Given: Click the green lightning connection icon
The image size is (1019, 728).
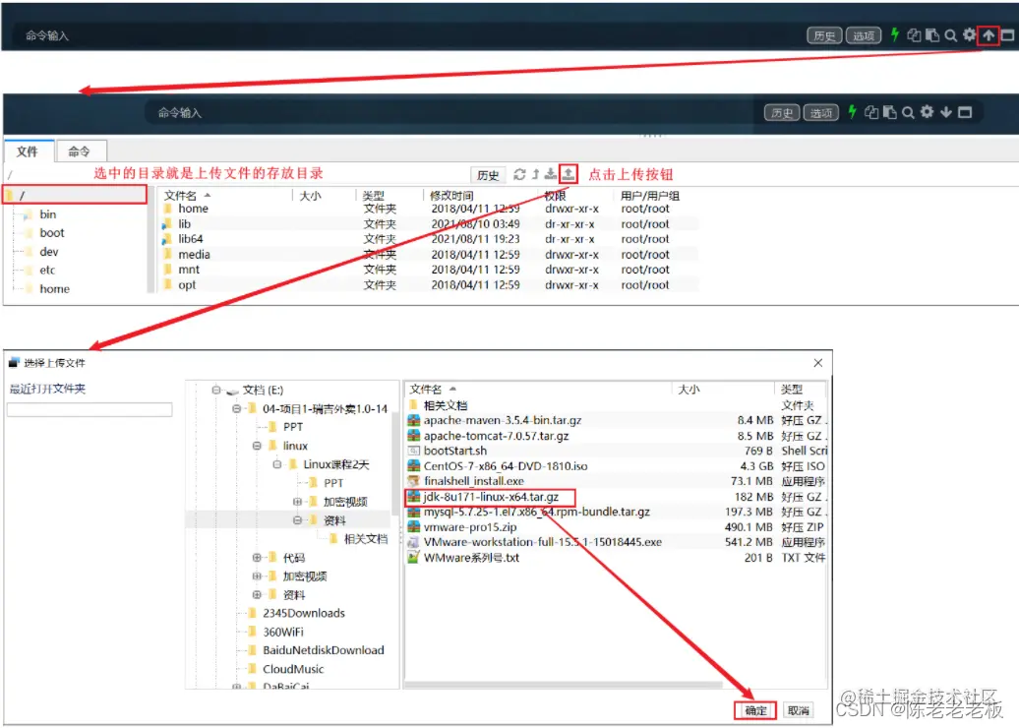Looking at the screenshot, I should [x=894, y=35].
